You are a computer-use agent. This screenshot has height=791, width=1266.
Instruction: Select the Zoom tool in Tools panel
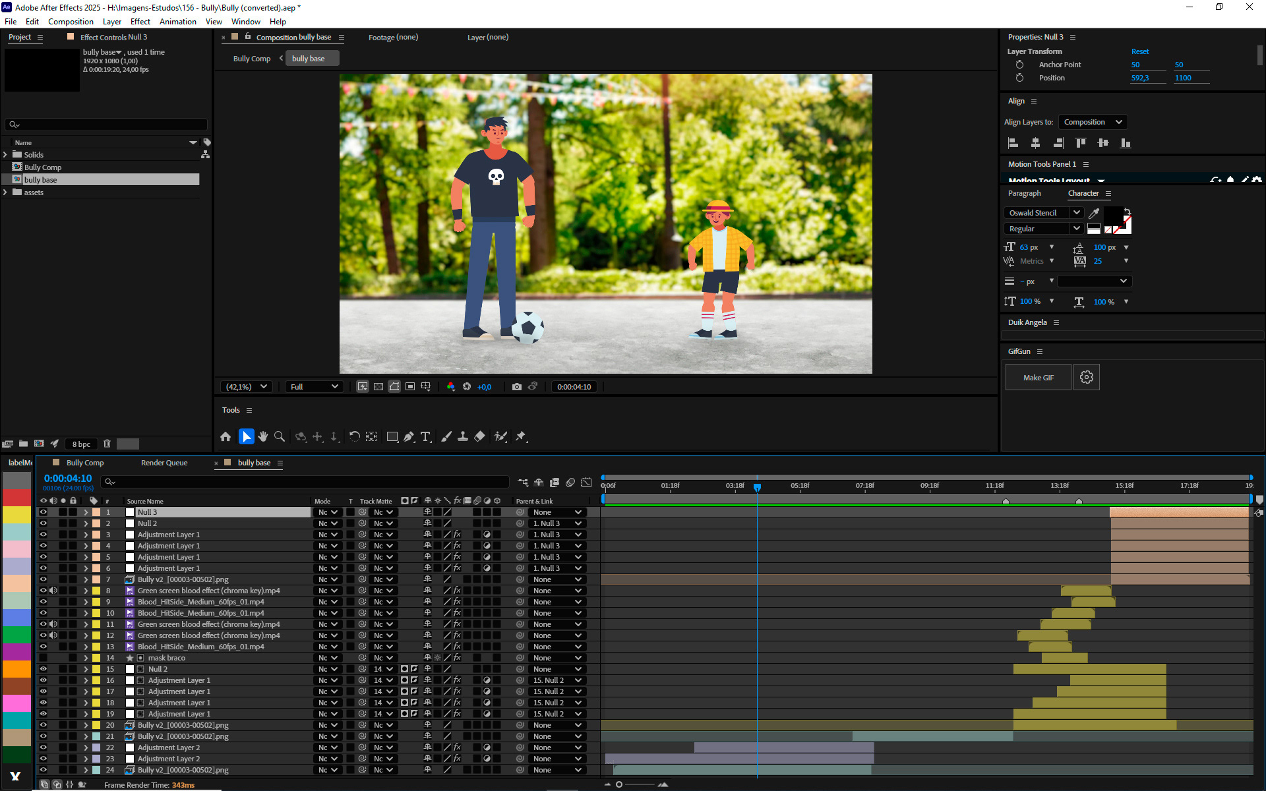click(x=280, y=436)
